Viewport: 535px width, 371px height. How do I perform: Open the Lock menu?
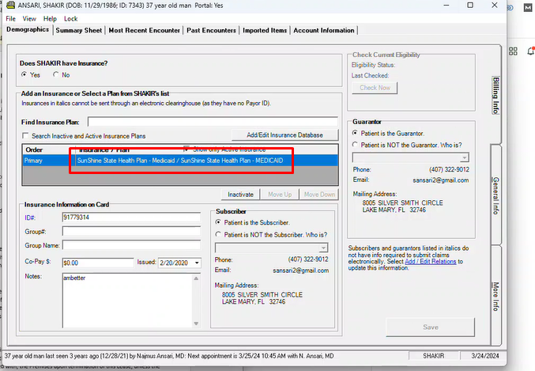click(70, 18)
